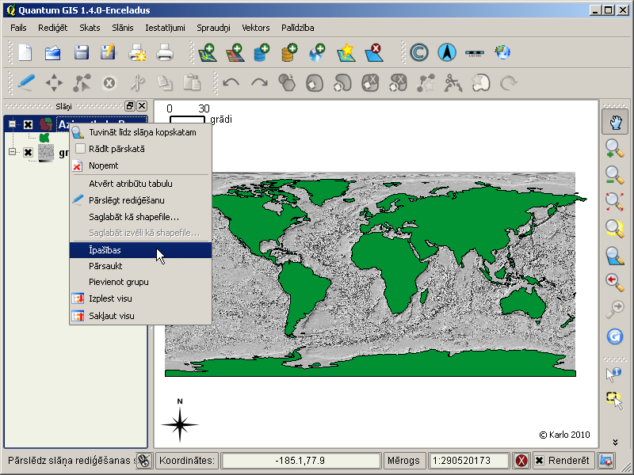Click Save Project As icon with pencil

108,52
